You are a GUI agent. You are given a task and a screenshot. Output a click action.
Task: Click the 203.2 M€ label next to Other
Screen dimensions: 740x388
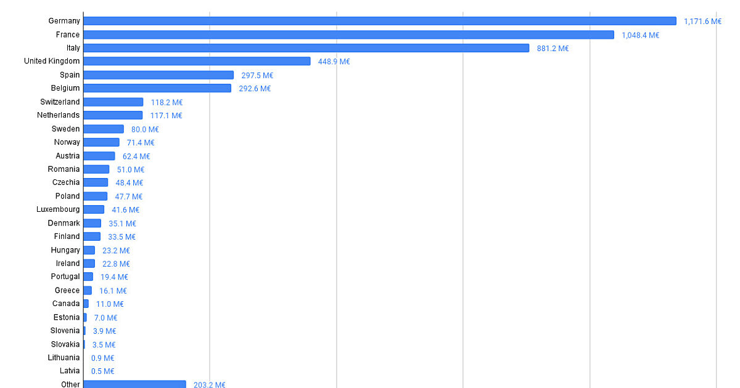(x=210, y=384)
